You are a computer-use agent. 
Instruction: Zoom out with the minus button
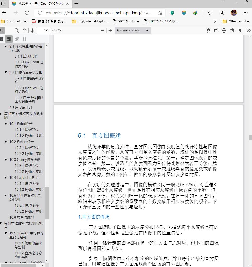click(103, 30)
